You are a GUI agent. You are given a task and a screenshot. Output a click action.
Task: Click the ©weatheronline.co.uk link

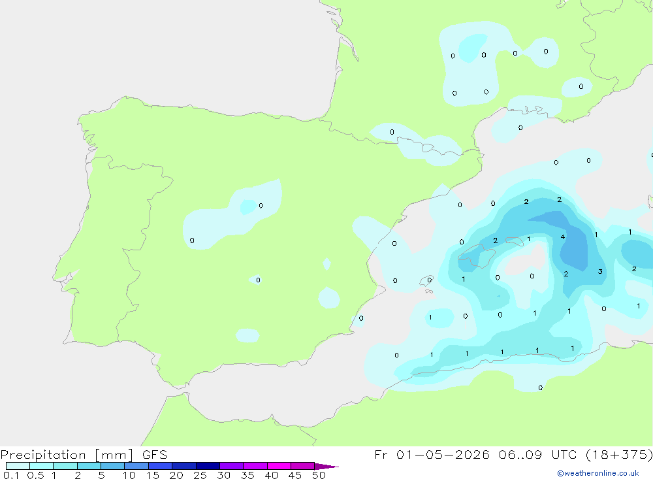pyautogui.click(x=598, y=473)
